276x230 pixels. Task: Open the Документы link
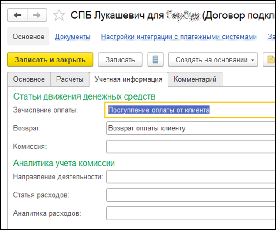tap(73, 37)
